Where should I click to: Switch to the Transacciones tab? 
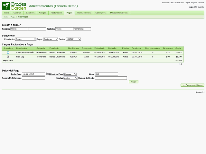(84, 13)
